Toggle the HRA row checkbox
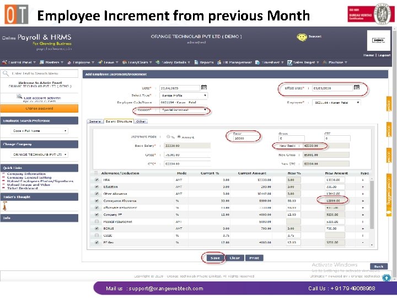397x298 pixels. (x=96, y=180)
